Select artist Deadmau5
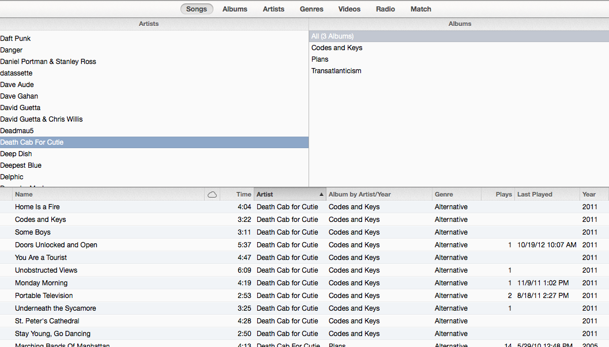The width and height of the screenshot is (609, 347). [x=154, y=131]
